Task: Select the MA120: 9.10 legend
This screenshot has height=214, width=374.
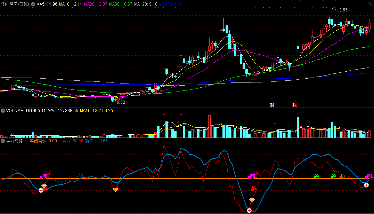Action: pos(146,4)
